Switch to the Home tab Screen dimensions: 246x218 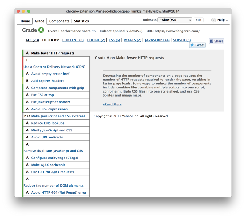click(25, 21)
